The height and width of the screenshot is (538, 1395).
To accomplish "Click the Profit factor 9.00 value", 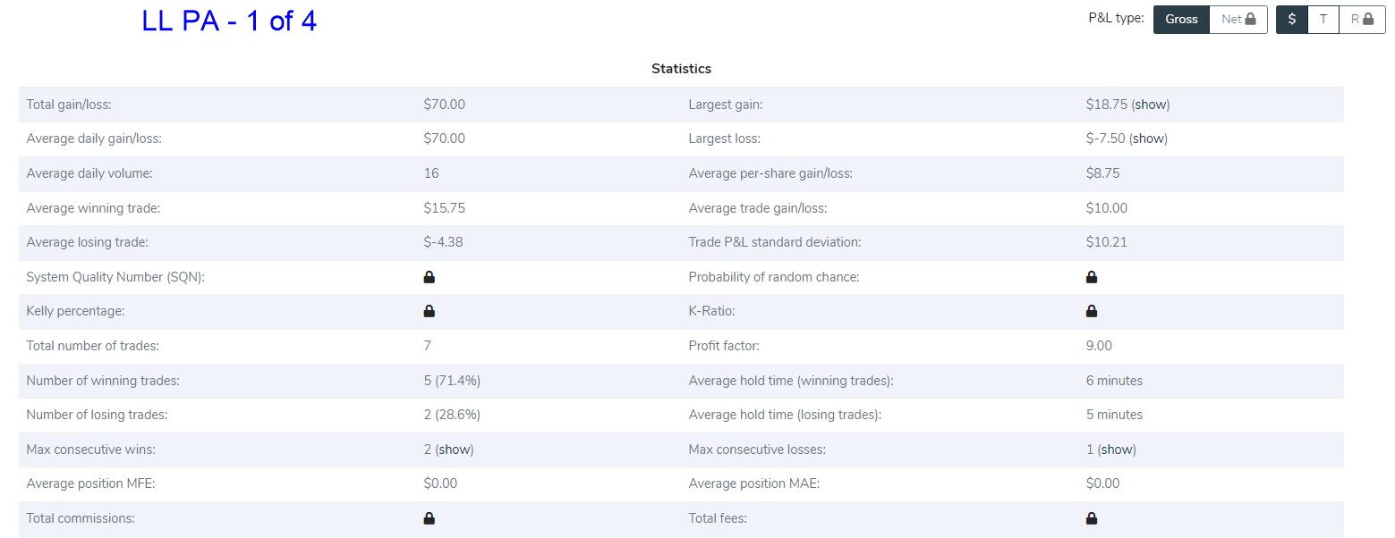I will point(1099,346).
